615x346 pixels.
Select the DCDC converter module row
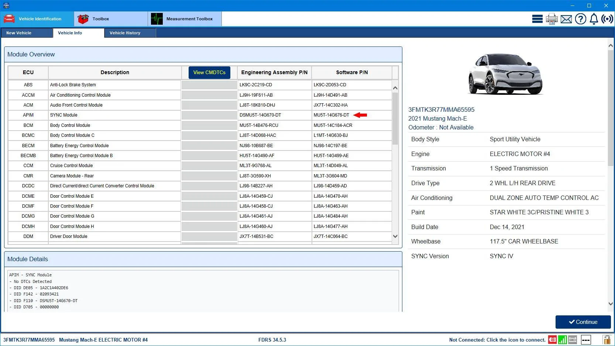(x=200, y=186)
